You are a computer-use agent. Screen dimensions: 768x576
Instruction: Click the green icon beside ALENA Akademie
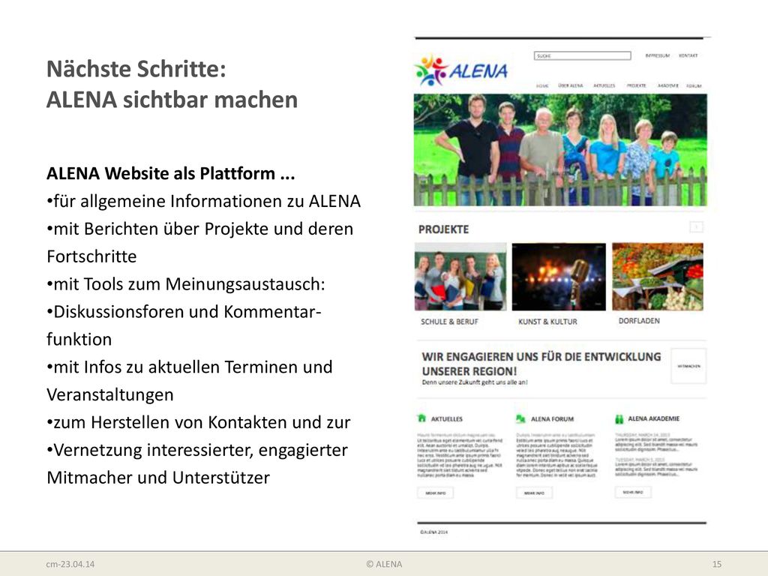[x=619, y=418]
